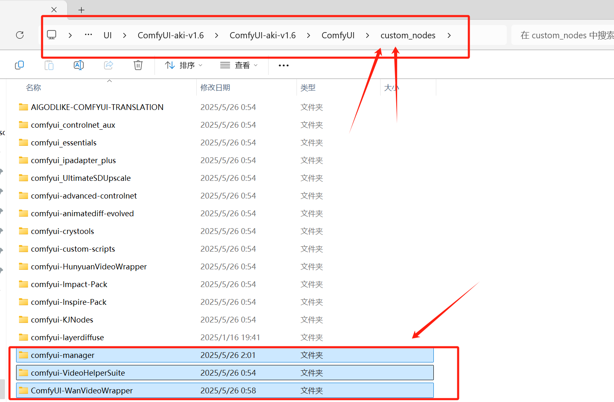614x402 pixels.
Task: Select comfyui_UltimateSDUpscale folder
Action: (81, 178)
